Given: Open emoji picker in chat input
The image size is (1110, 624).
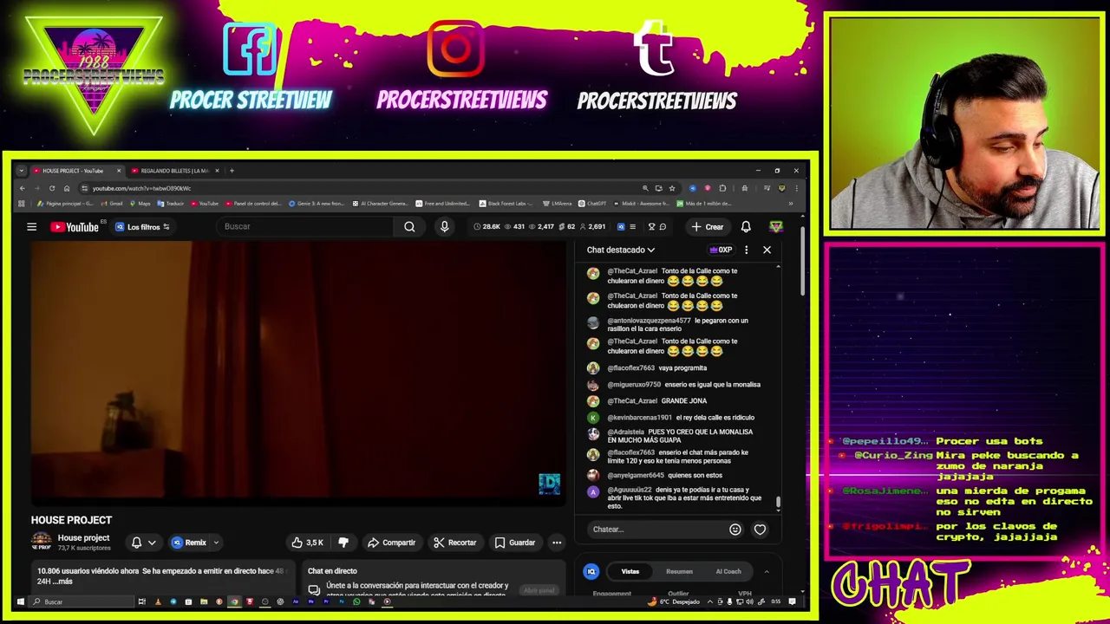Looking at the screenshot, I should click(735, 530).
